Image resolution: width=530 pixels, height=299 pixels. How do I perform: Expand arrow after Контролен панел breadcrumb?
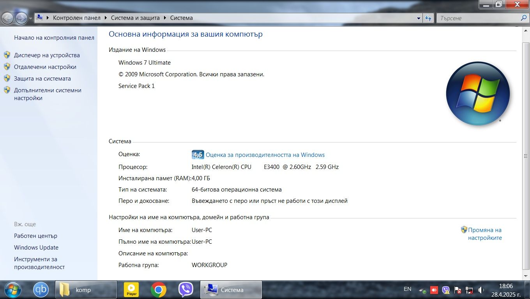106,18
